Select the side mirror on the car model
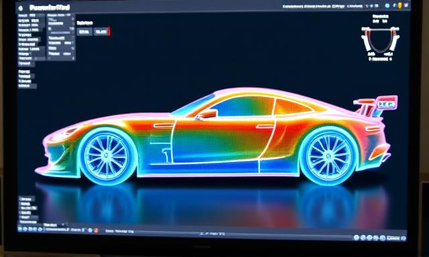429x257 pixels. coord(207,114)
